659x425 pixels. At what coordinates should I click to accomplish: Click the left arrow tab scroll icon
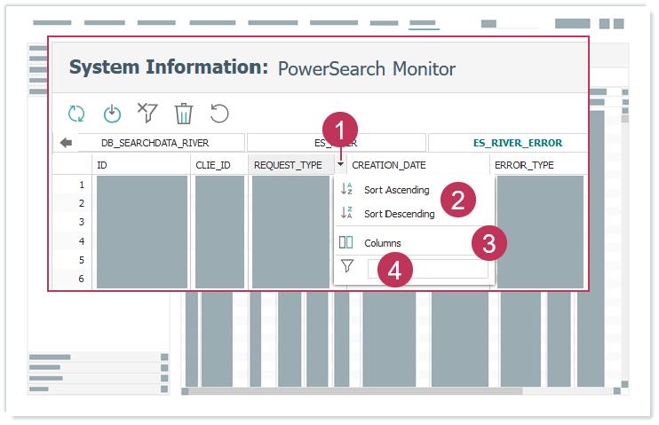(65, 143)
